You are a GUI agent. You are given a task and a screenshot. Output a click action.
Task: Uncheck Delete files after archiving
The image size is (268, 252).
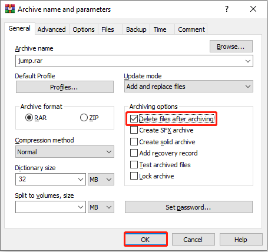tap(134, 119)
